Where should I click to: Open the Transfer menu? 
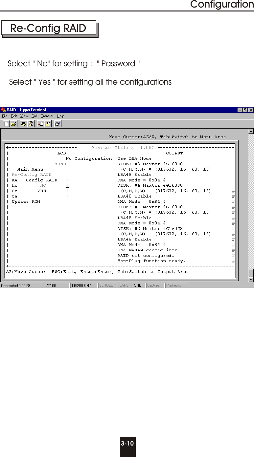(47, 116)
